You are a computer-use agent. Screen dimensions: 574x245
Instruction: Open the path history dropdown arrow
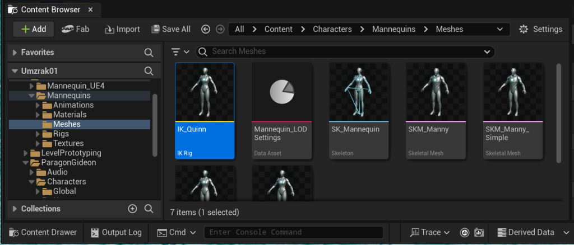[499, 29]
